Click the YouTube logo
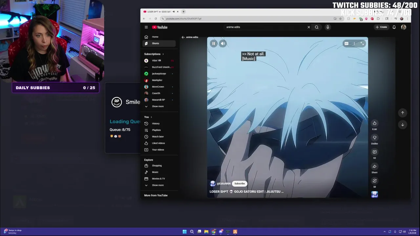420x236 pixels. click(x=160, y=27)
